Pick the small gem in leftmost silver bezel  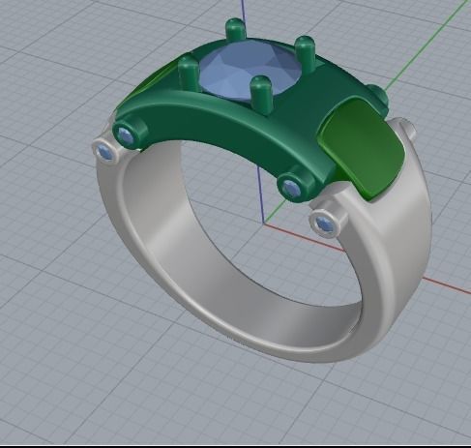104,152
